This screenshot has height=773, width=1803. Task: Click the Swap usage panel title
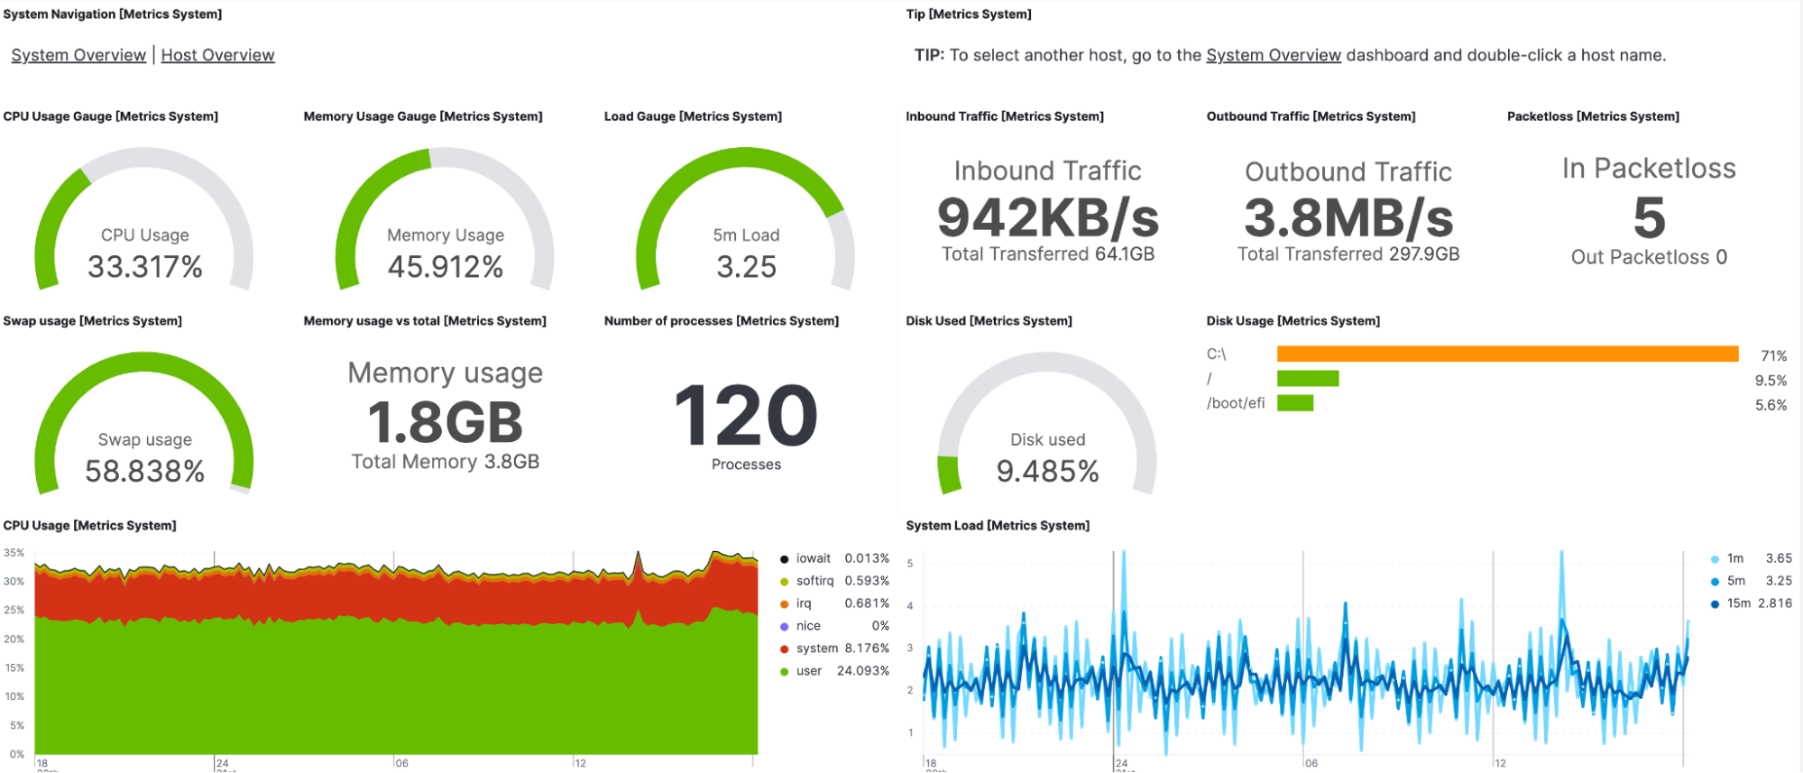(x=93, y=321)
